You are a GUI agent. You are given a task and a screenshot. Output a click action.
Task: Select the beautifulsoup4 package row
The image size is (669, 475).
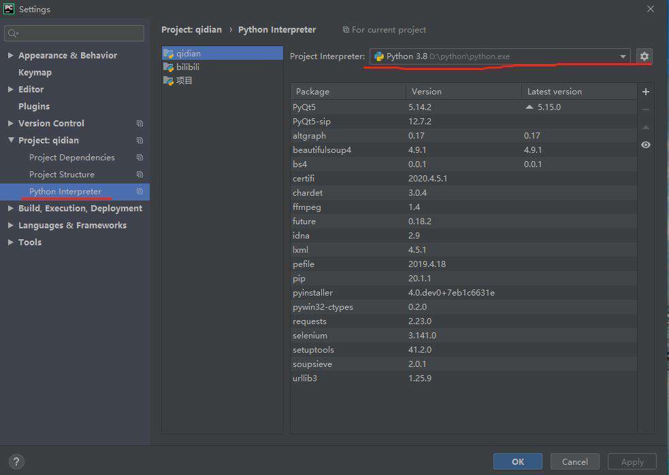[463, 150]
